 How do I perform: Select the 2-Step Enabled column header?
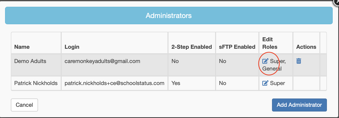[191, 47]
